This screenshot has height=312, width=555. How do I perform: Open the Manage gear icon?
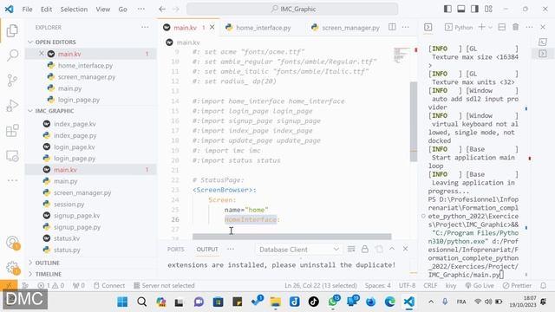(x=12, y=268)
